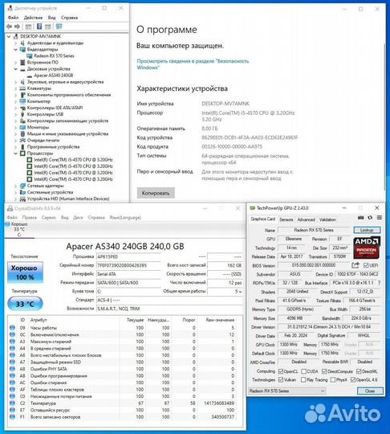Open the GPU selector dropdown Radeon RX 570 Series
The image size is (390, 434).
point(287,391)
